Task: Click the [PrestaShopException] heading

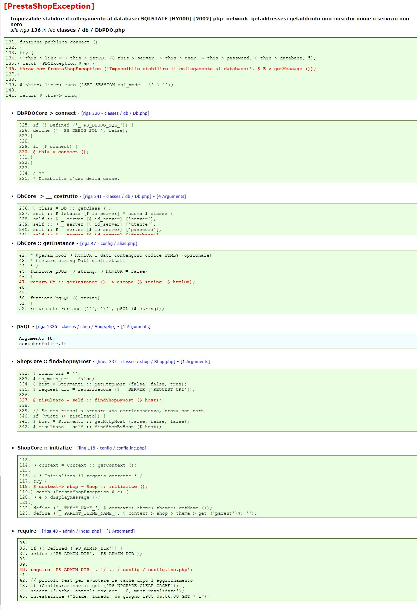Action: [x=49, y=6]
